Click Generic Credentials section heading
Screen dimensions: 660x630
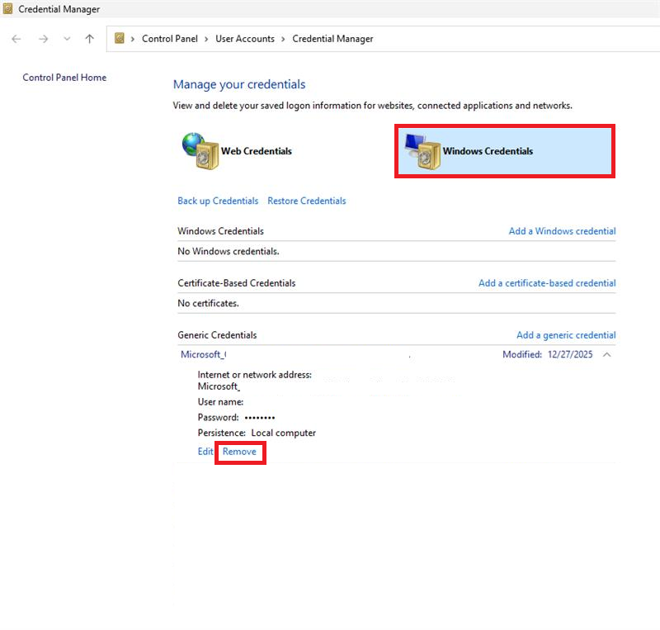coord(217,335)
